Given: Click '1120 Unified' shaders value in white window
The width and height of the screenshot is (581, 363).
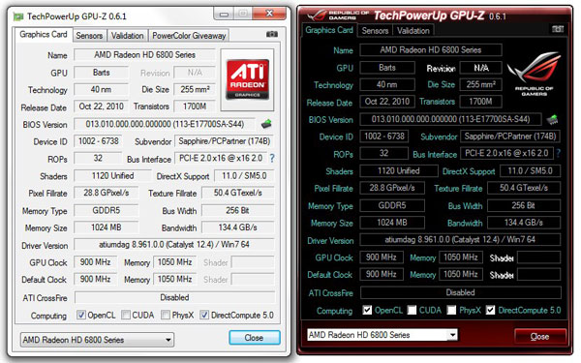Looking at the screenshot, I should 112,175.
